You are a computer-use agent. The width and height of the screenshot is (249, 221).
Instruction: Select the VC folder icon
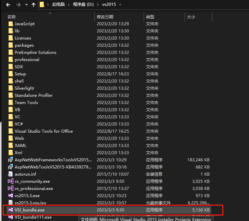coord(11,117)
